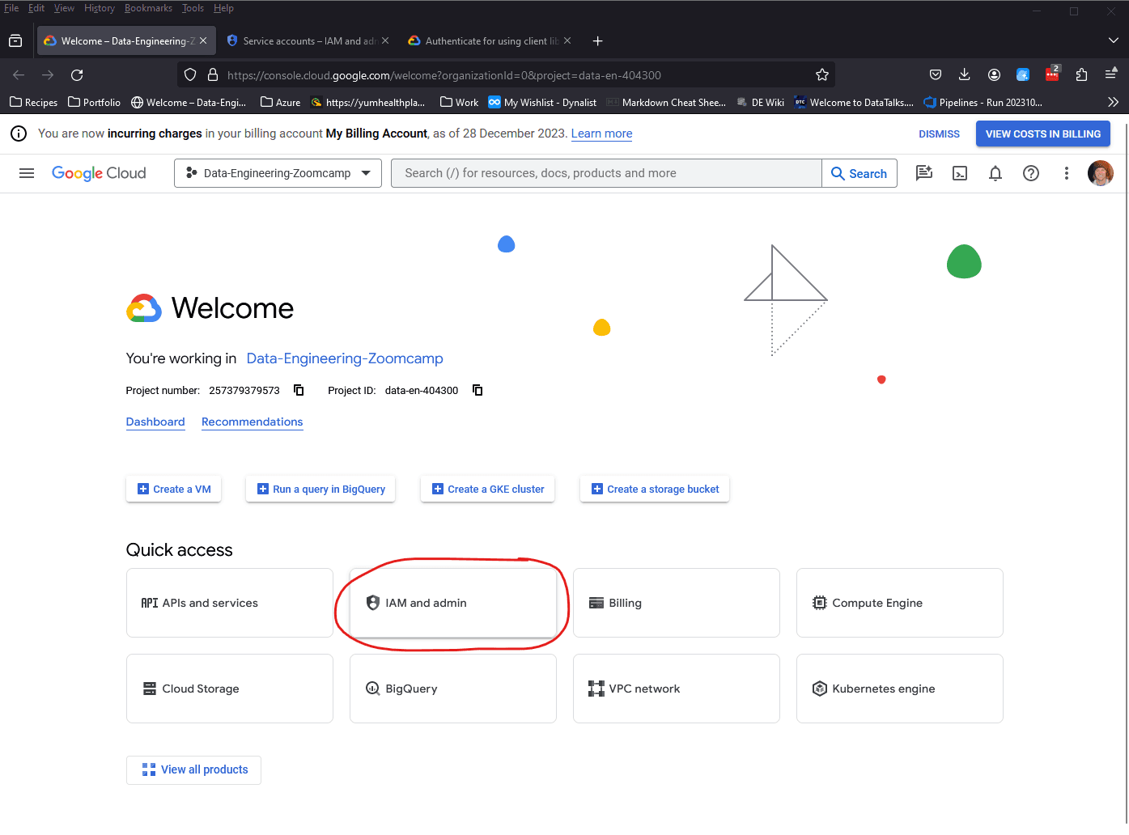
Task: Click the user account avatar
Action: point(1101,173)
